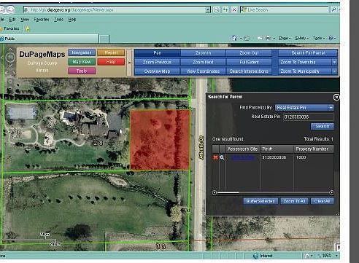Click Search For Parcel button in toolbar
The image size is (359, 263).
(x=308, y=53)
